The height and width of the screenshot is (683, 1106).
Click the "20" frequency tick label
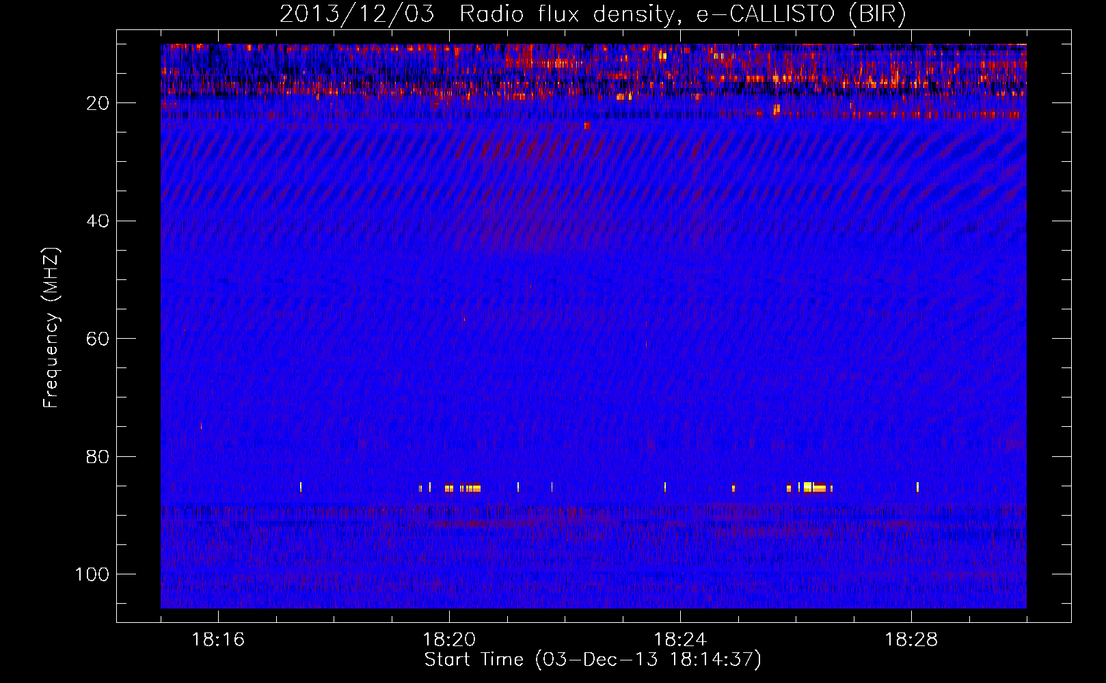(98, 103)
